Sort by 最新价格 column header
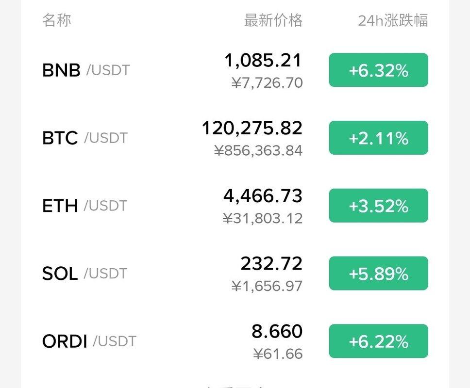Viewport: 470px width, 388px height. [273, 20]
